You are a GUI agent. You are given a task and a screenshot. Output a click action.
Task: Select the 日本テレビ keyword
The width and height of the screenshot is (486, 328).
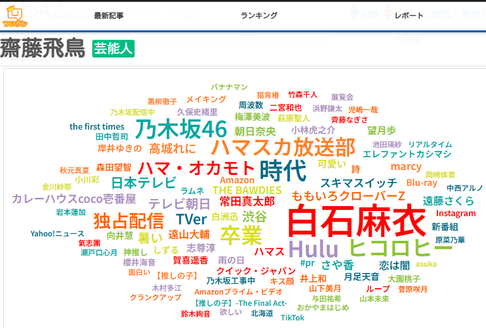click(x=144, y=183)
